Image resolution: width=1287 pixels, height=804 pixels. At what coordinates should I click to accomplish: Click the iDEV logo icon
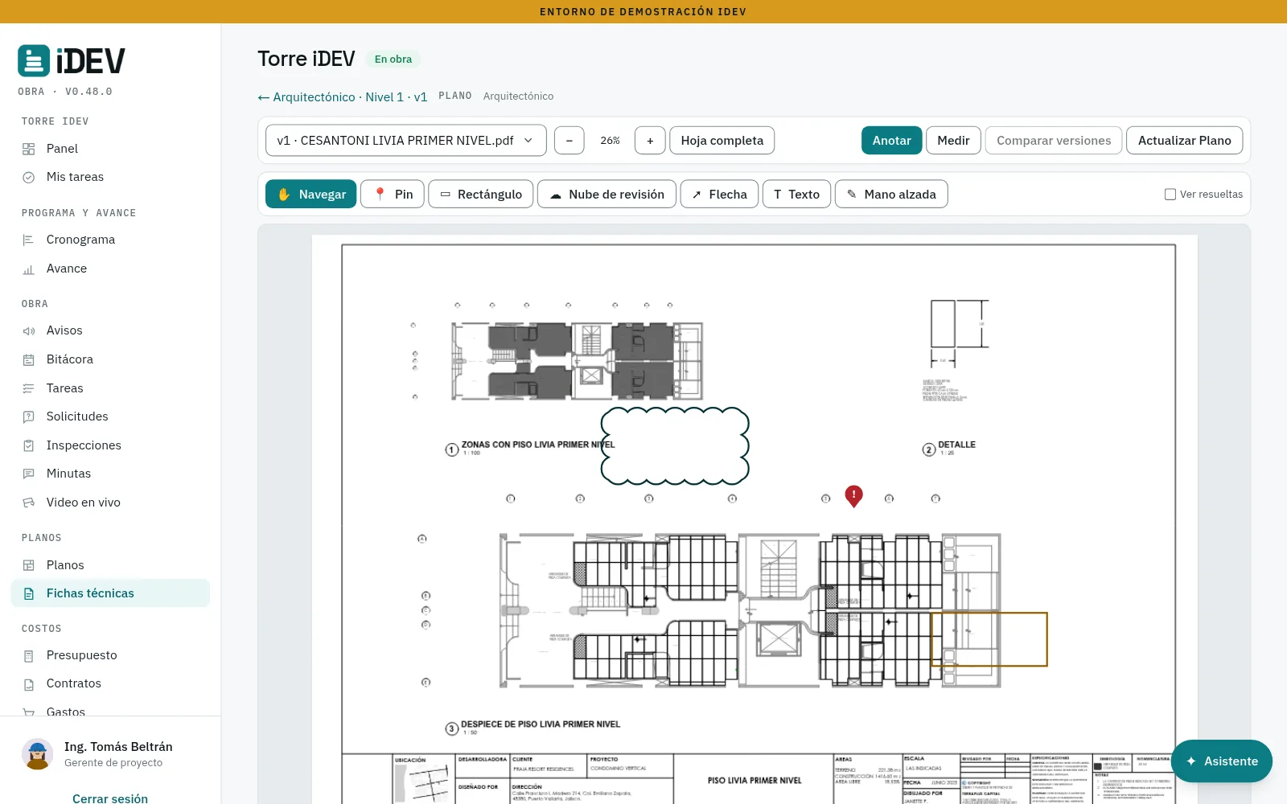[x=34, y=60]
